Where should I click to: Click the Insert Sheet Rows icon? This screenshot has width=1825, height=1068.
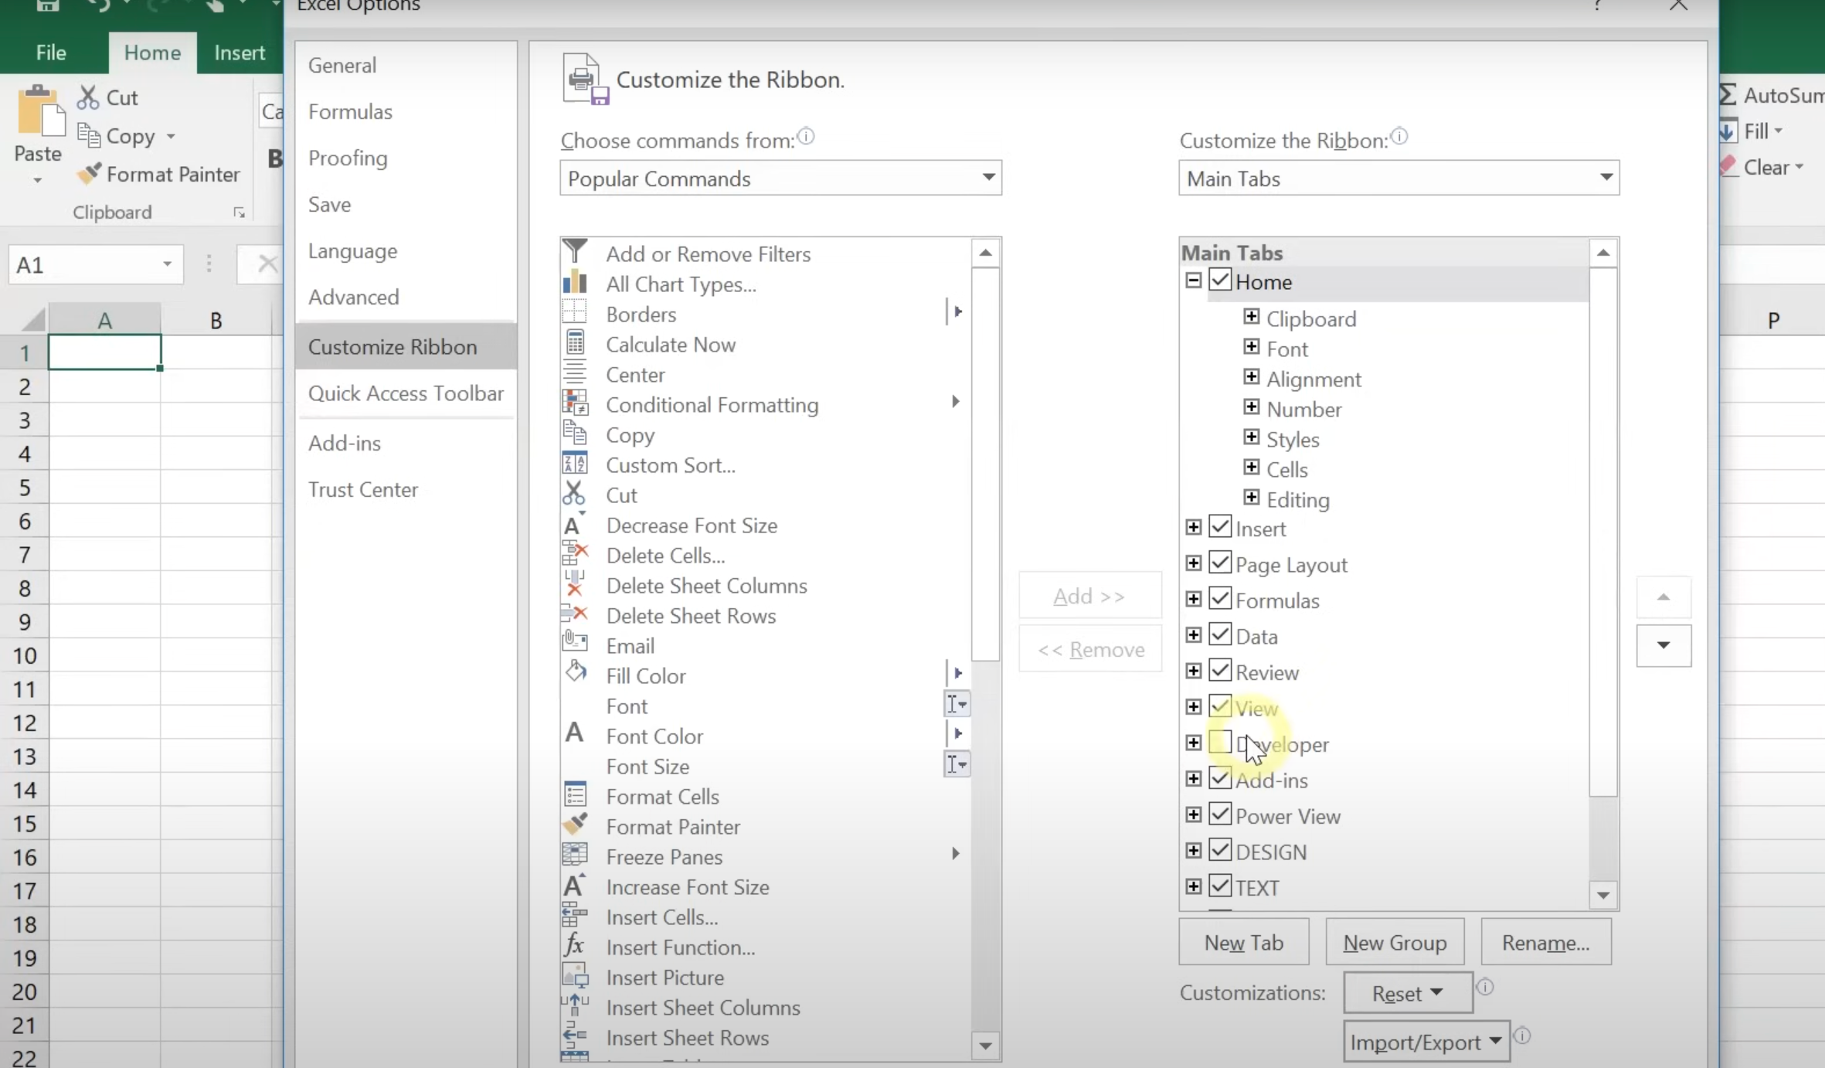pyautogui.click(x=575, y=1036)
